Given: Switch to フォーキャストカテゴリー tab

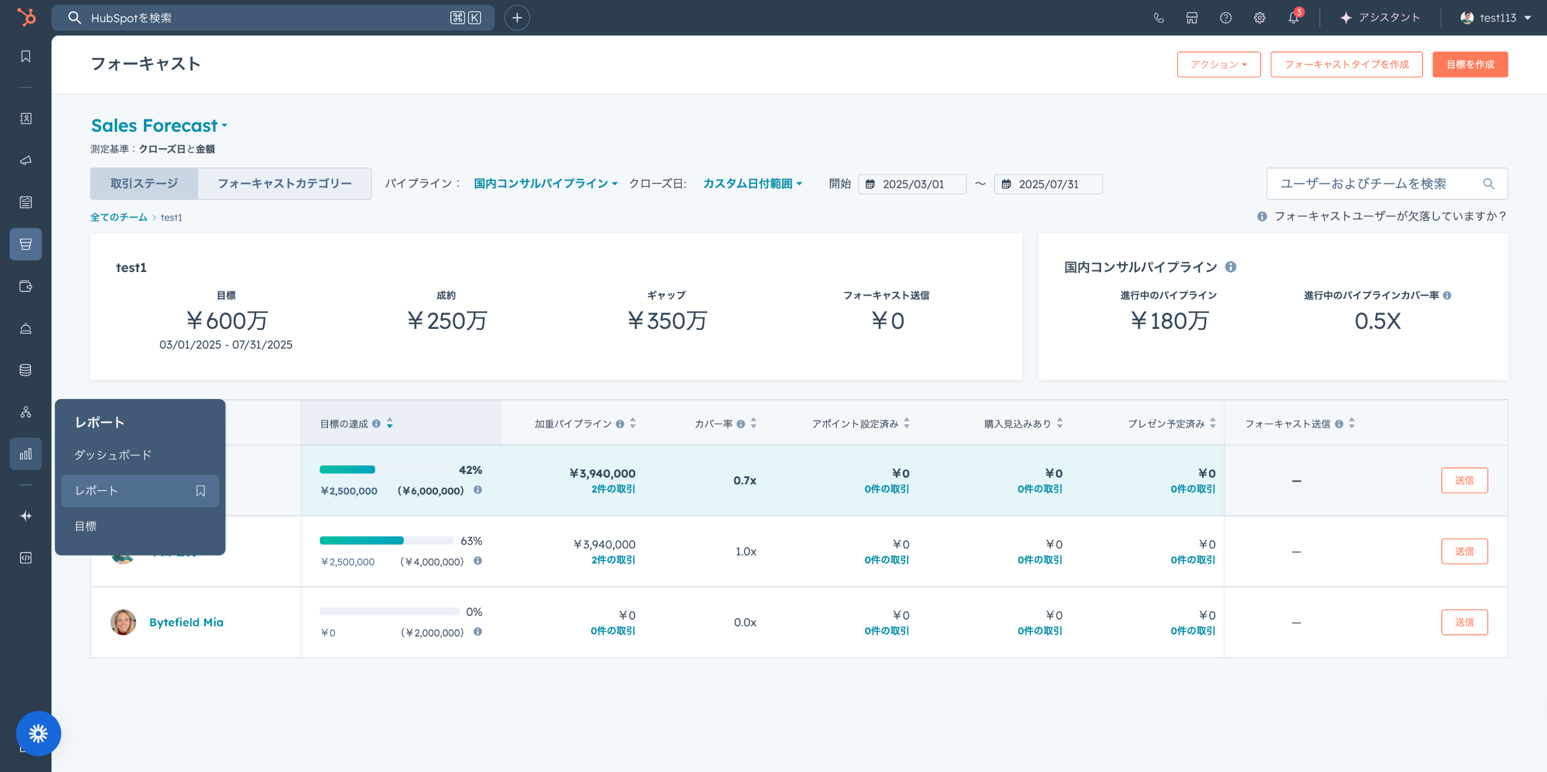Looking at the screenshot, I should coord(284,184).
